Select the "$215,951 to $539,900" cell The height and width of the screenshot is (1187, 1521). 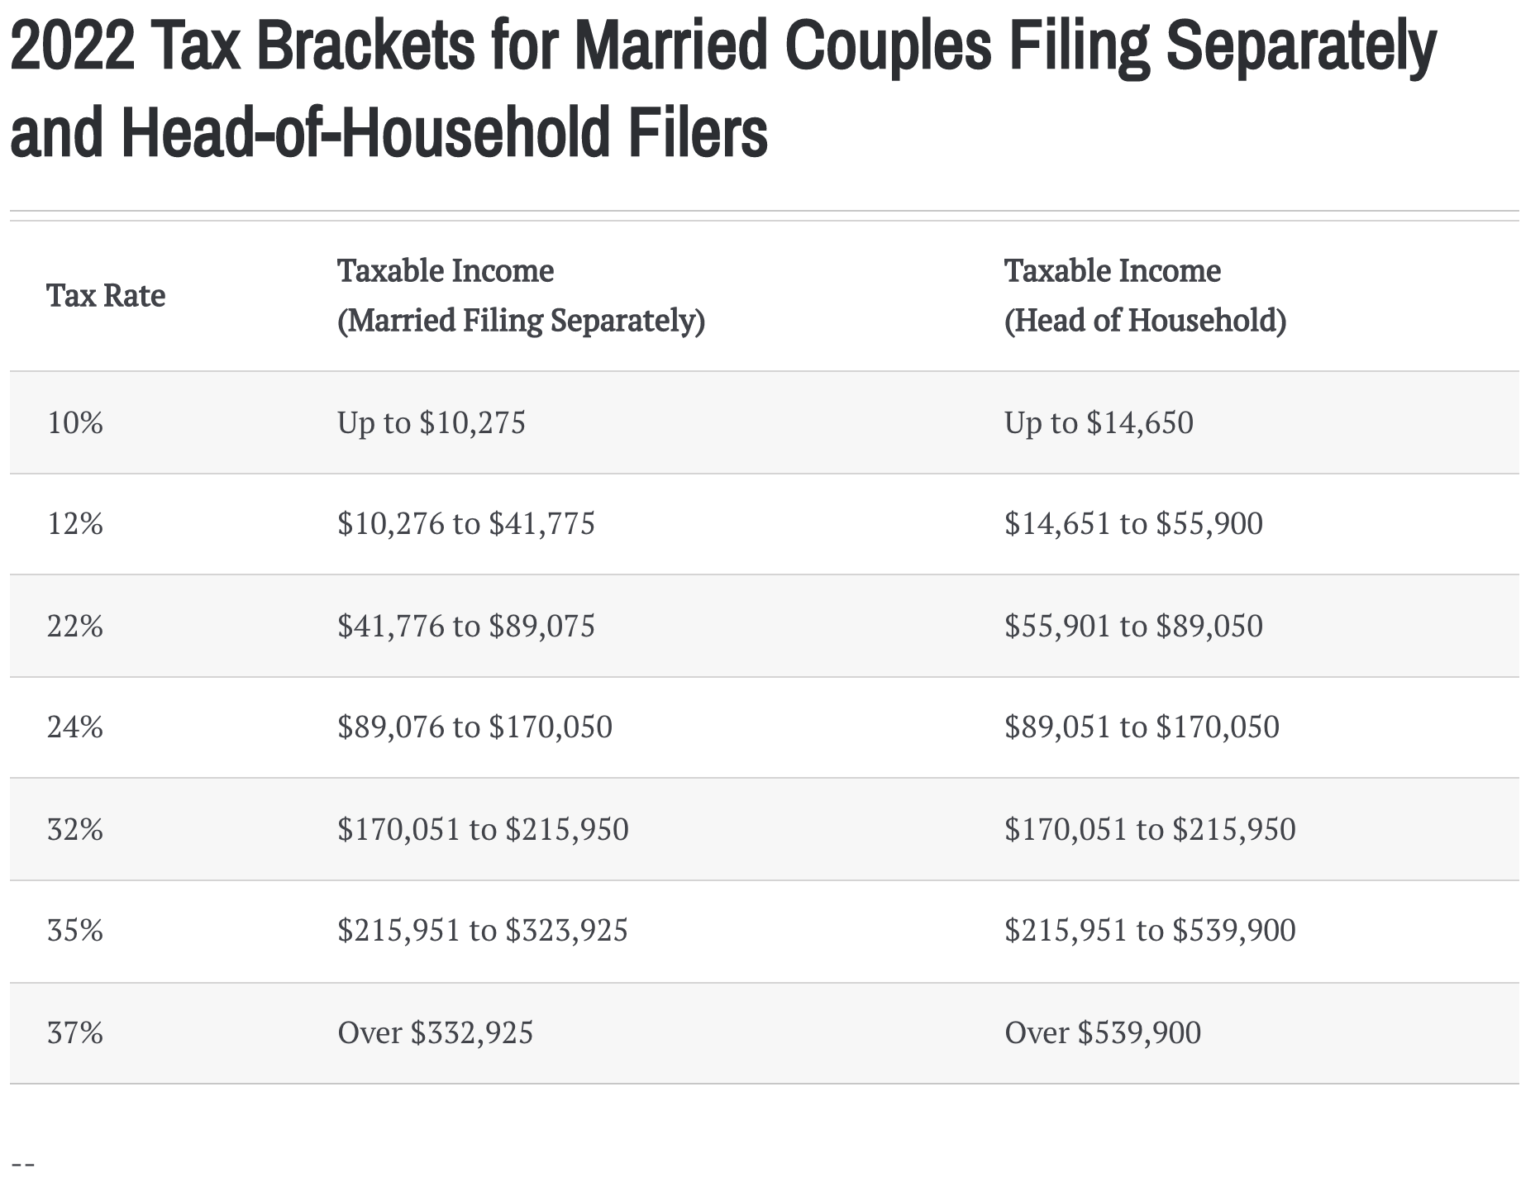coord(1150,931)
